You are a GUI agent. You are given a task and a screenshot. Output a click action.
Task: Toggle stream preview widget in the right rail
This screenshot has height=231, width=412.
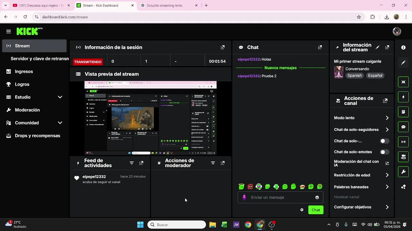403,82
